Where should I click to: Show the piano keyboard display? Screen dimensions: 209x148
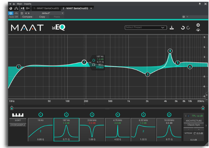click(18, 115)
